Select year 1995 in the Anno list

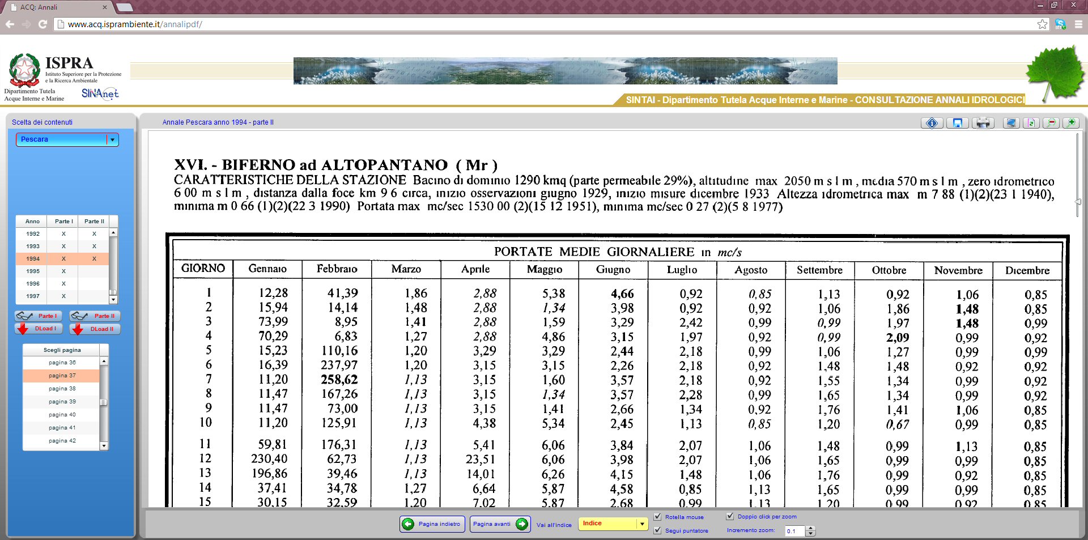point(33,271)
